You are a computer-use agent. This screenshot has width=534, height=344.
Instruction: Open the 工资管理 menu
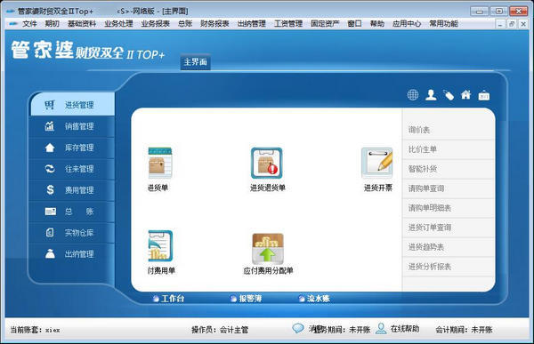[288, 23]
